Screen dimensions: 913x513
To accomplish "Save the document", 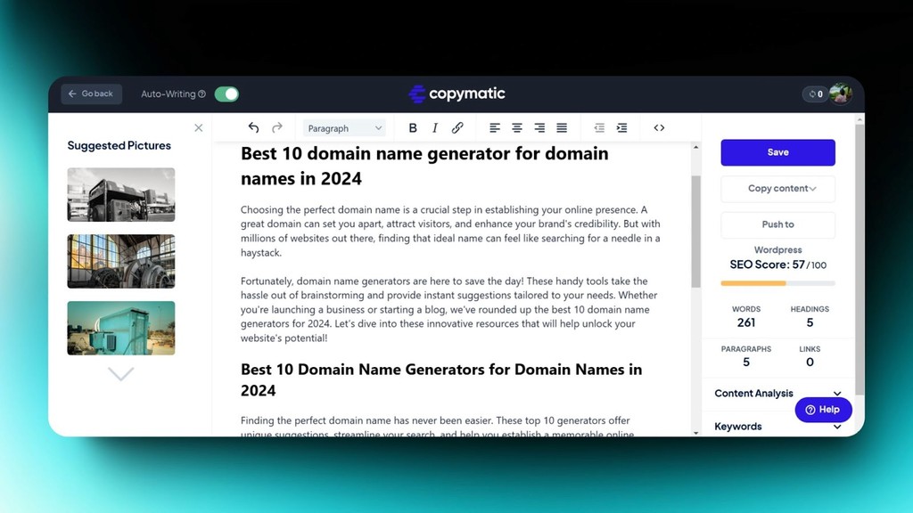I will (x=777, y=152).
